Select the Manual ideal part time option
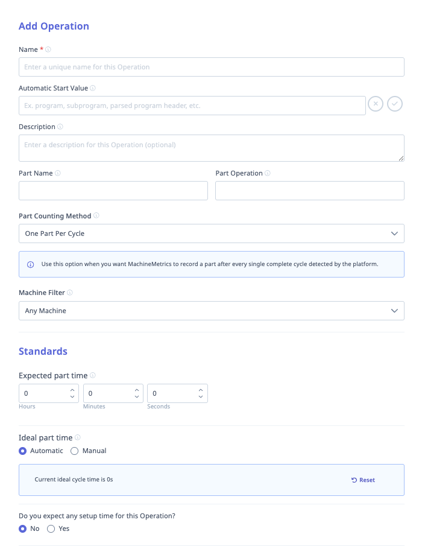This screenshot has height=546, width=422. tap(75, 451)
